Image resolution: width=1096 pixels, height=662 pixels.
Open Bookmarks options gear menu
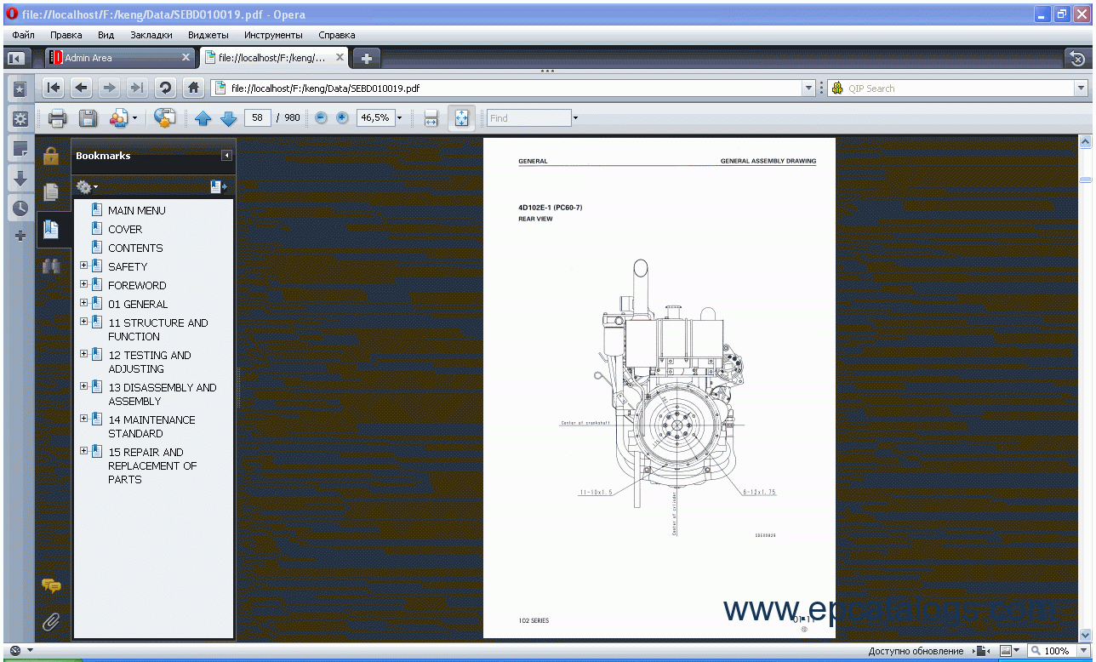point(87,186)
